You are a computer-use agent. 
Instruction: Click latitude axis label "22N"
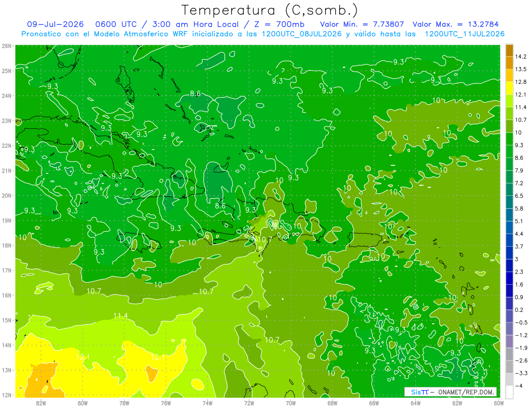point(7,146)
